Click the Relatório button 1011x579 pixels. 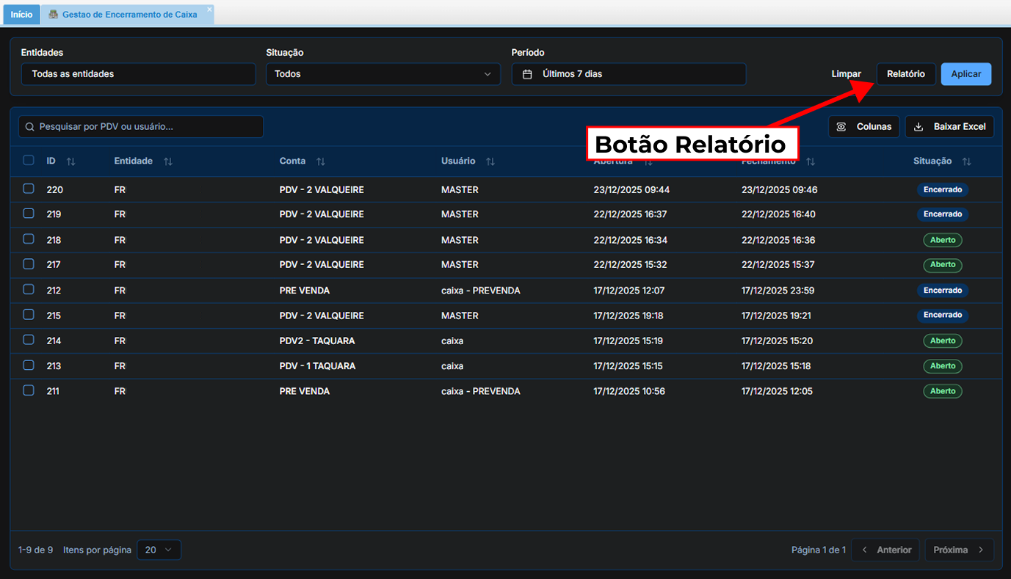tap(905, 74)
